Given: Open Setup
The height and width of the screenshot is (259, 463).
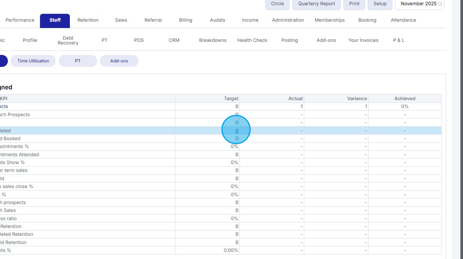Looking at the screenshot, I should point(379,4).
